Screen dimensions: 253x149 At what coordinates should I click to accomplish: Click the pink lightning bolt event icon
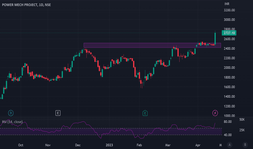215,113
